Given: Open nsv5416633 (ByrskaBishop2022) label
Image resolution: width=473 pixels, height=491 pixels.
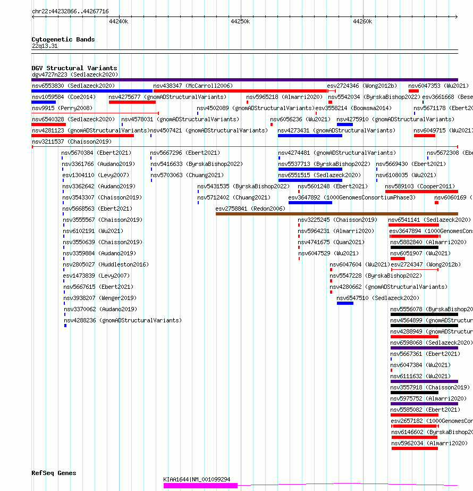Looking at the screenshot, I should click(x=197, y=164).
